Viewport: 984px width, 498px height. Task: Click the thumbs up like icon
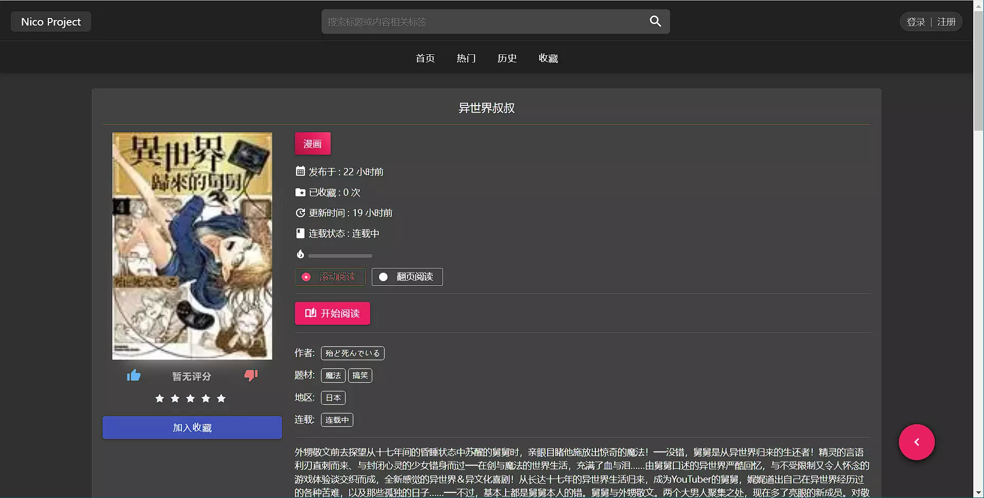(134, 376)
